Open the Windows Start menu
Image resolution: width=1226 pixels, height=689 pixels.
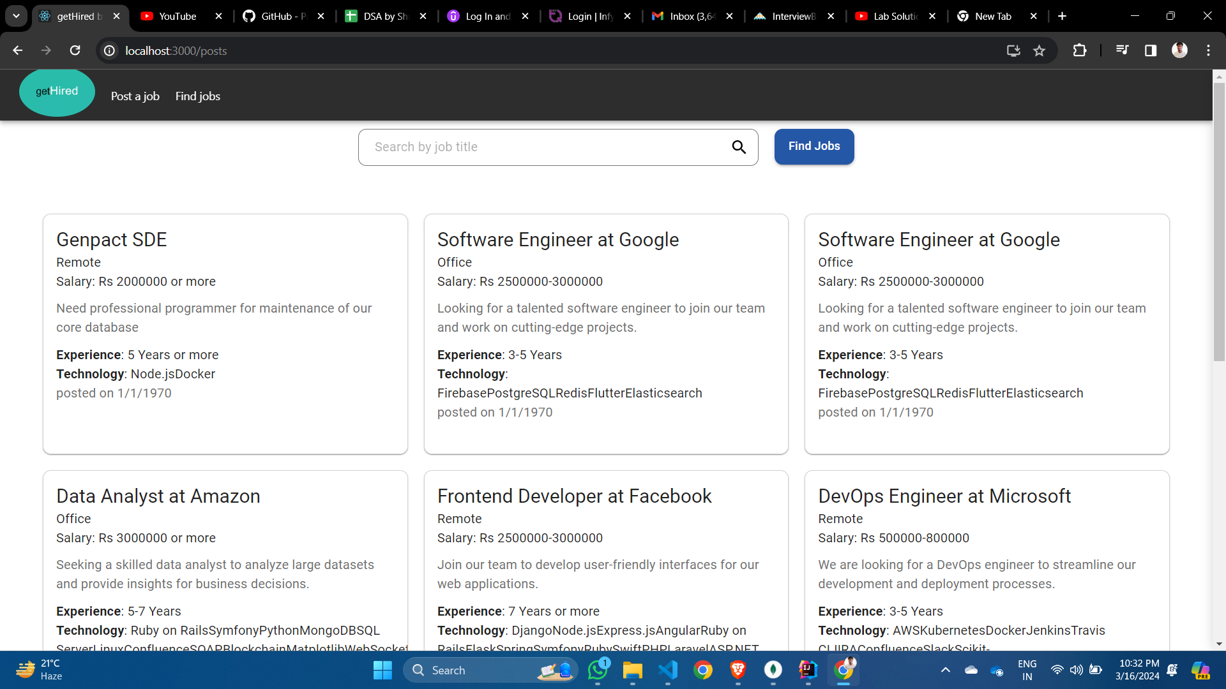tap(382, 670)
